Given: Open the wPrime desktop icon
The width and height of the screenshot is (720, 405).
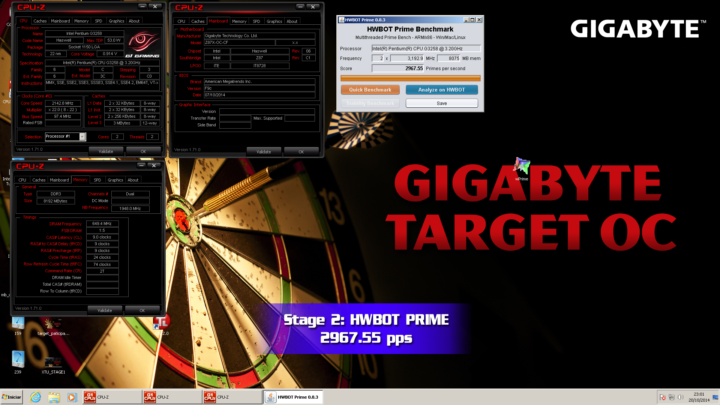Looking at the screenshot, I should tap(522, 168).
